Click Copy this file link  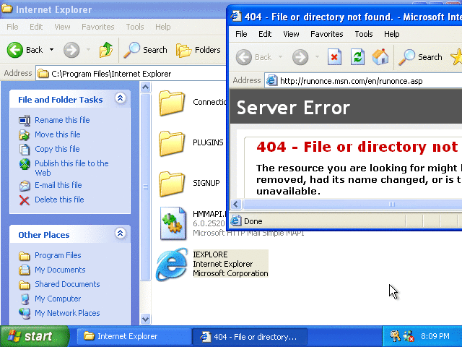[x=57, y=149]
